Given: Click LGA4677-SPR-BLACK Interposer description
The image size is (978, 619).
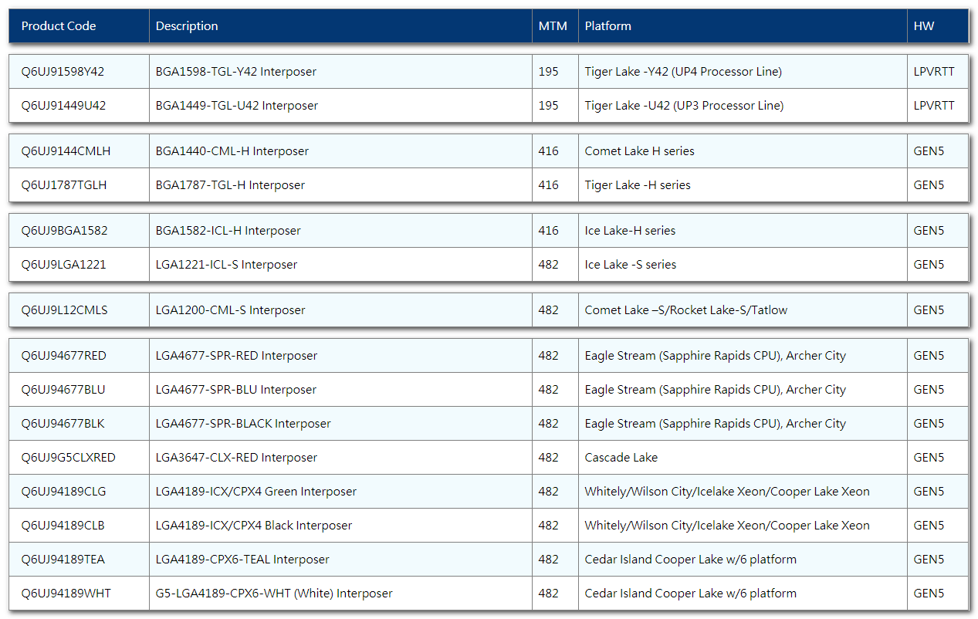Looking at the screenshot, I should point(243,424).
